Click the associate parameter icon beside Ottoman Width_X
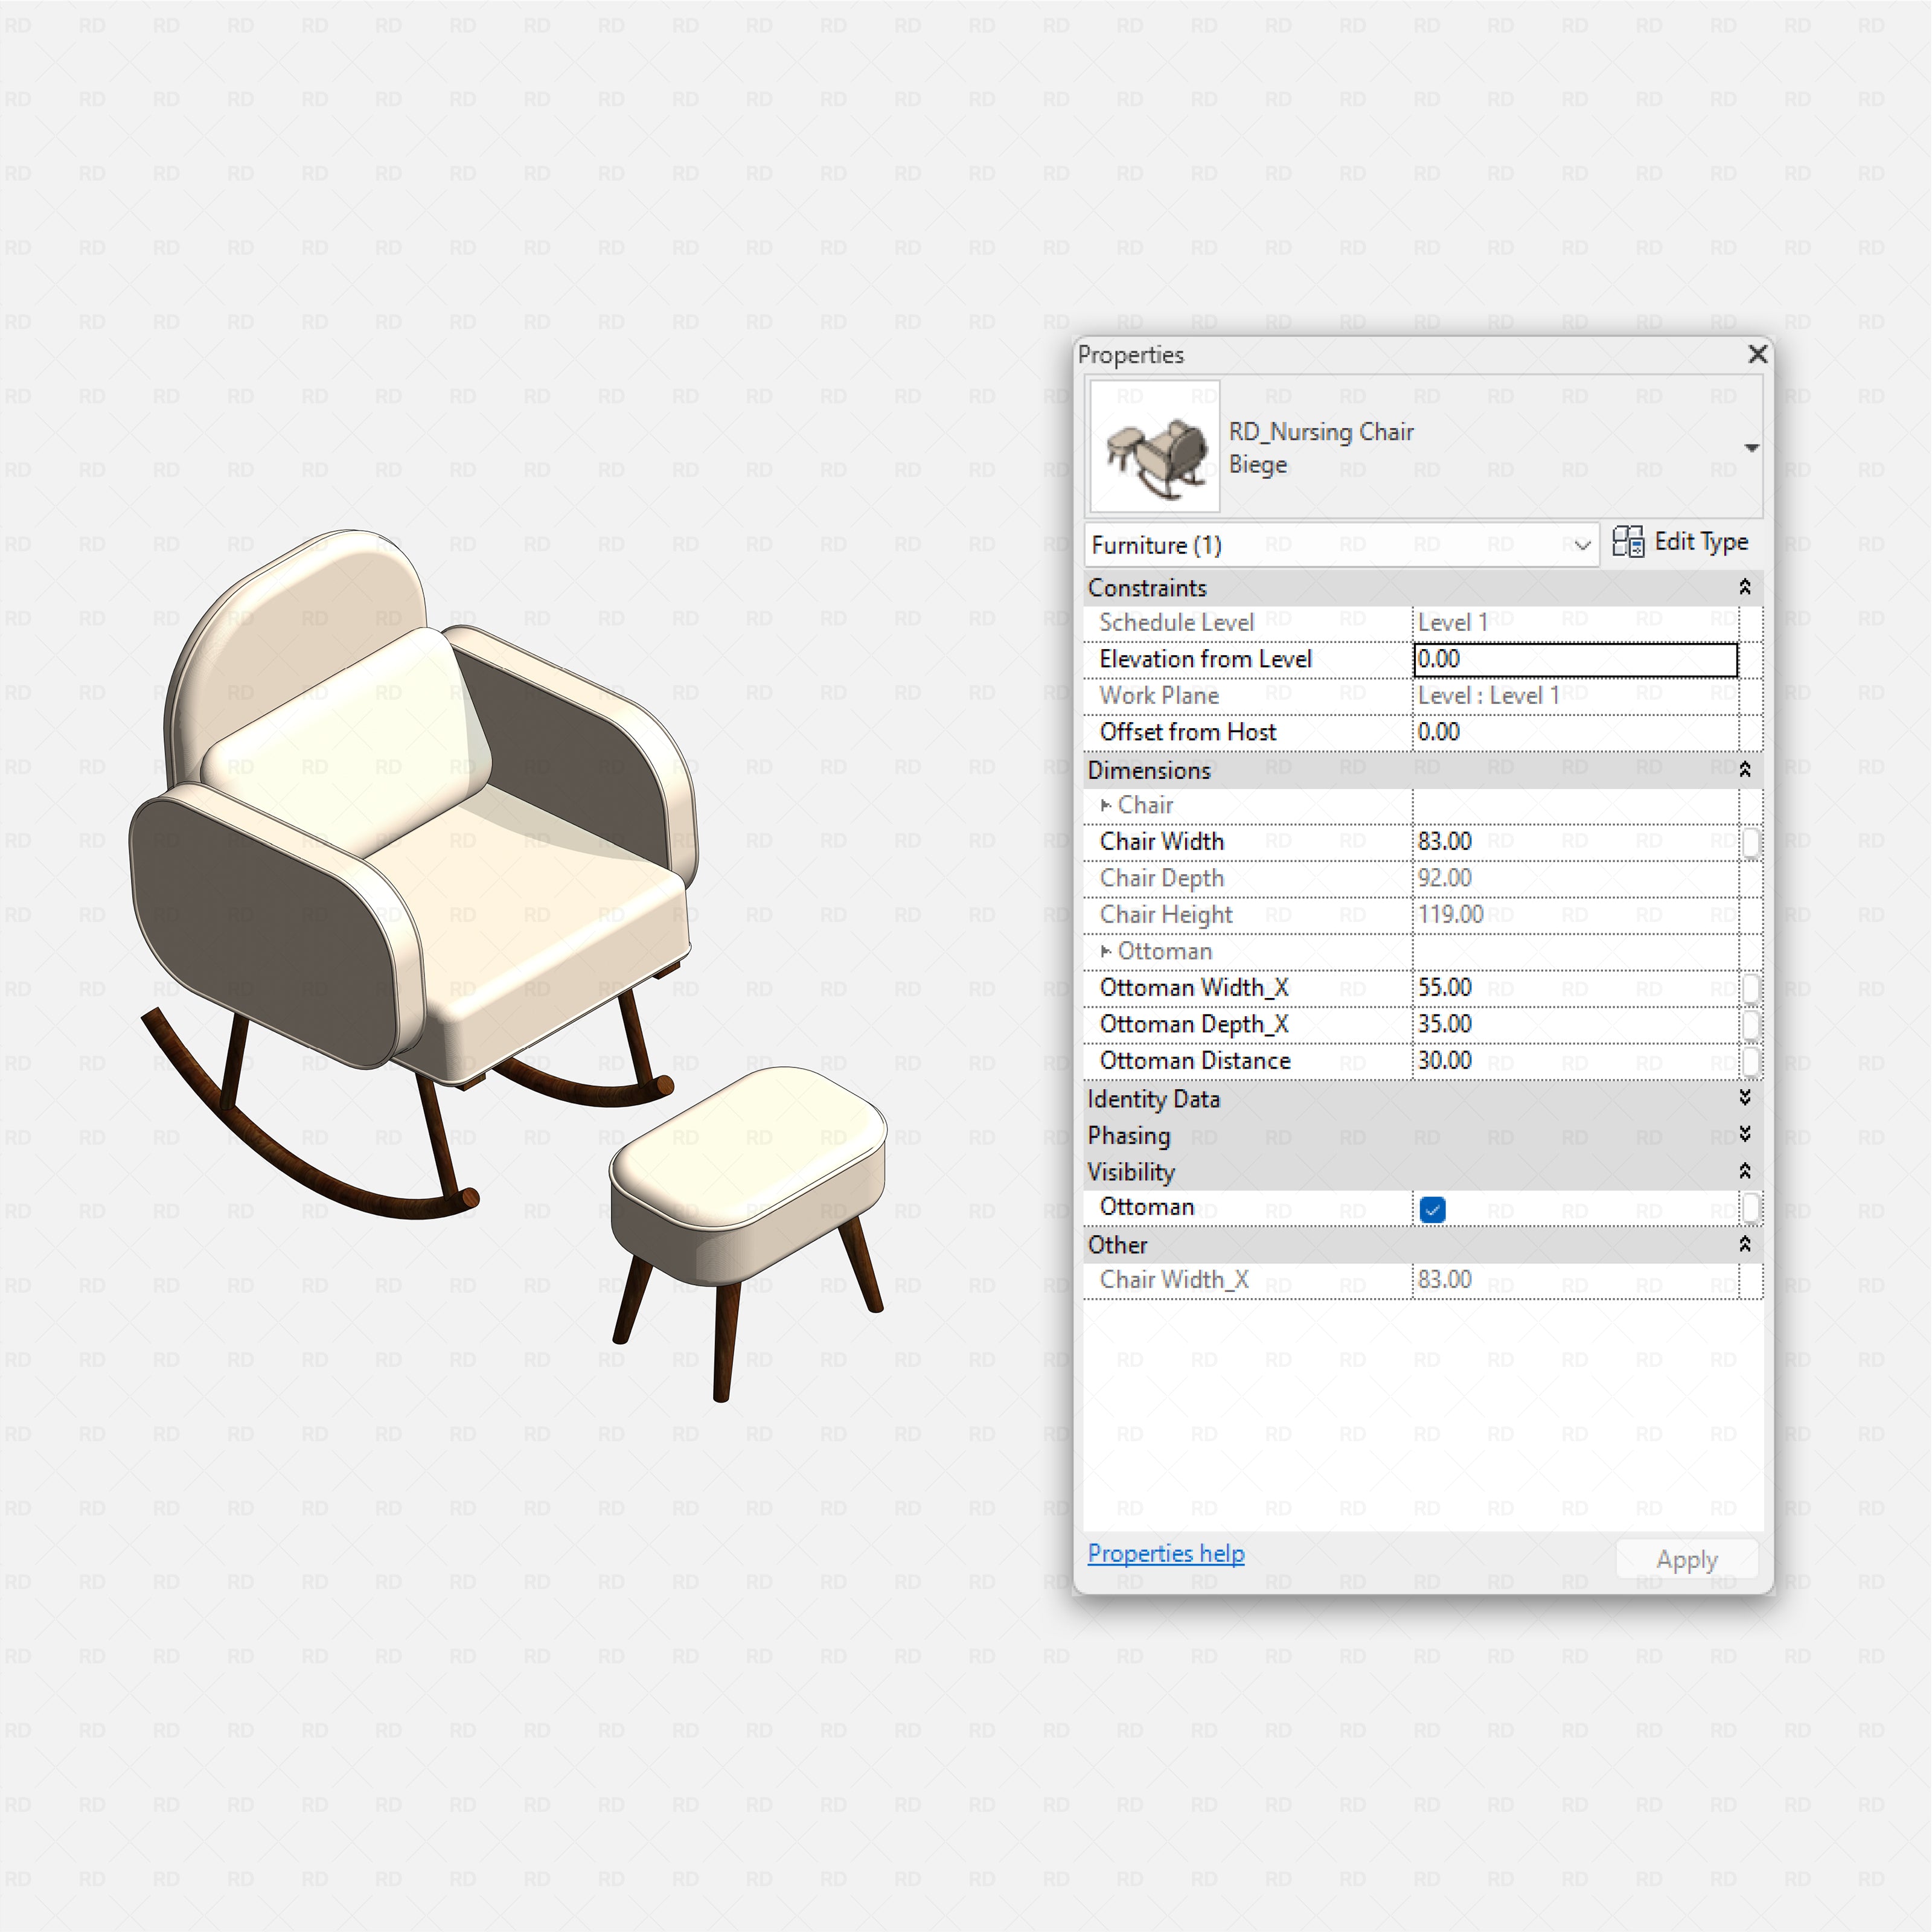 [x=1751, y=988]
